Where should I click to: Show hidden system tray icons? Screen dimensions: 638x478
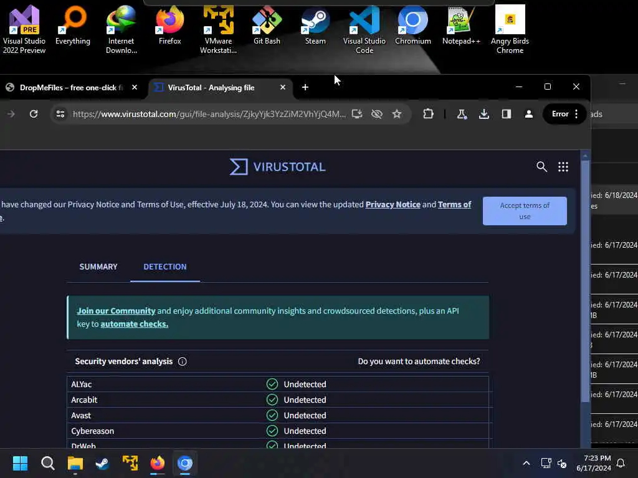pyautogui.click(x=526, y=463)
